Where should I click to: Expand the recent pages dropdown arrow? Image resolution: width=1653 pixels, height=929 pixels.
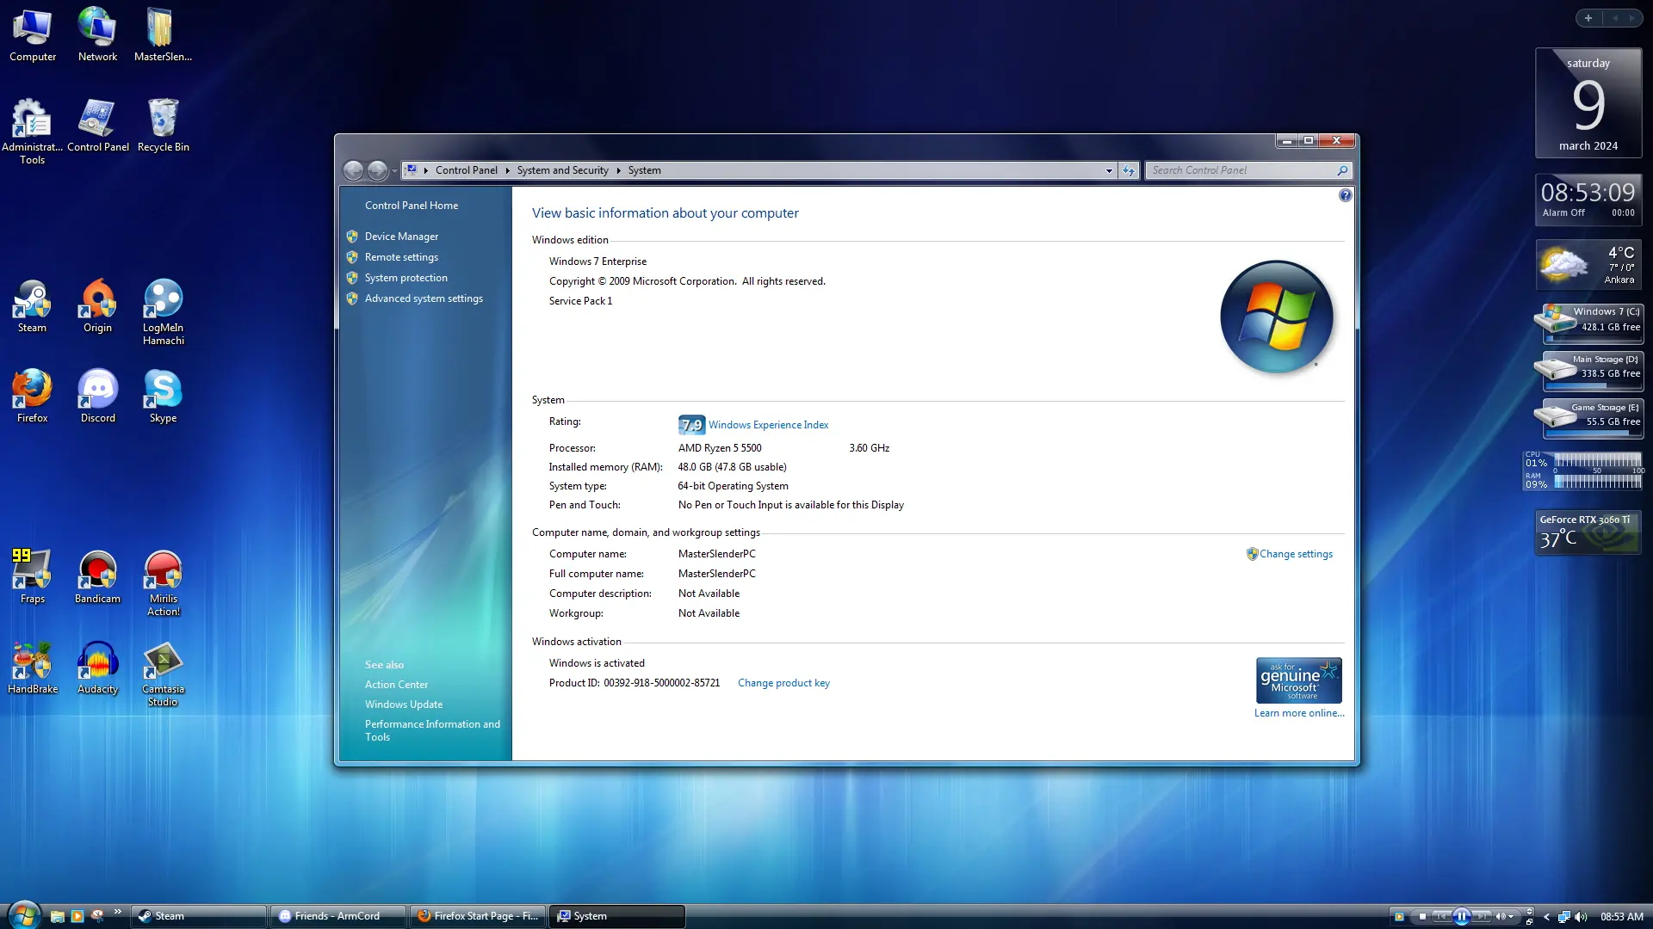click(x=394, y=171)
